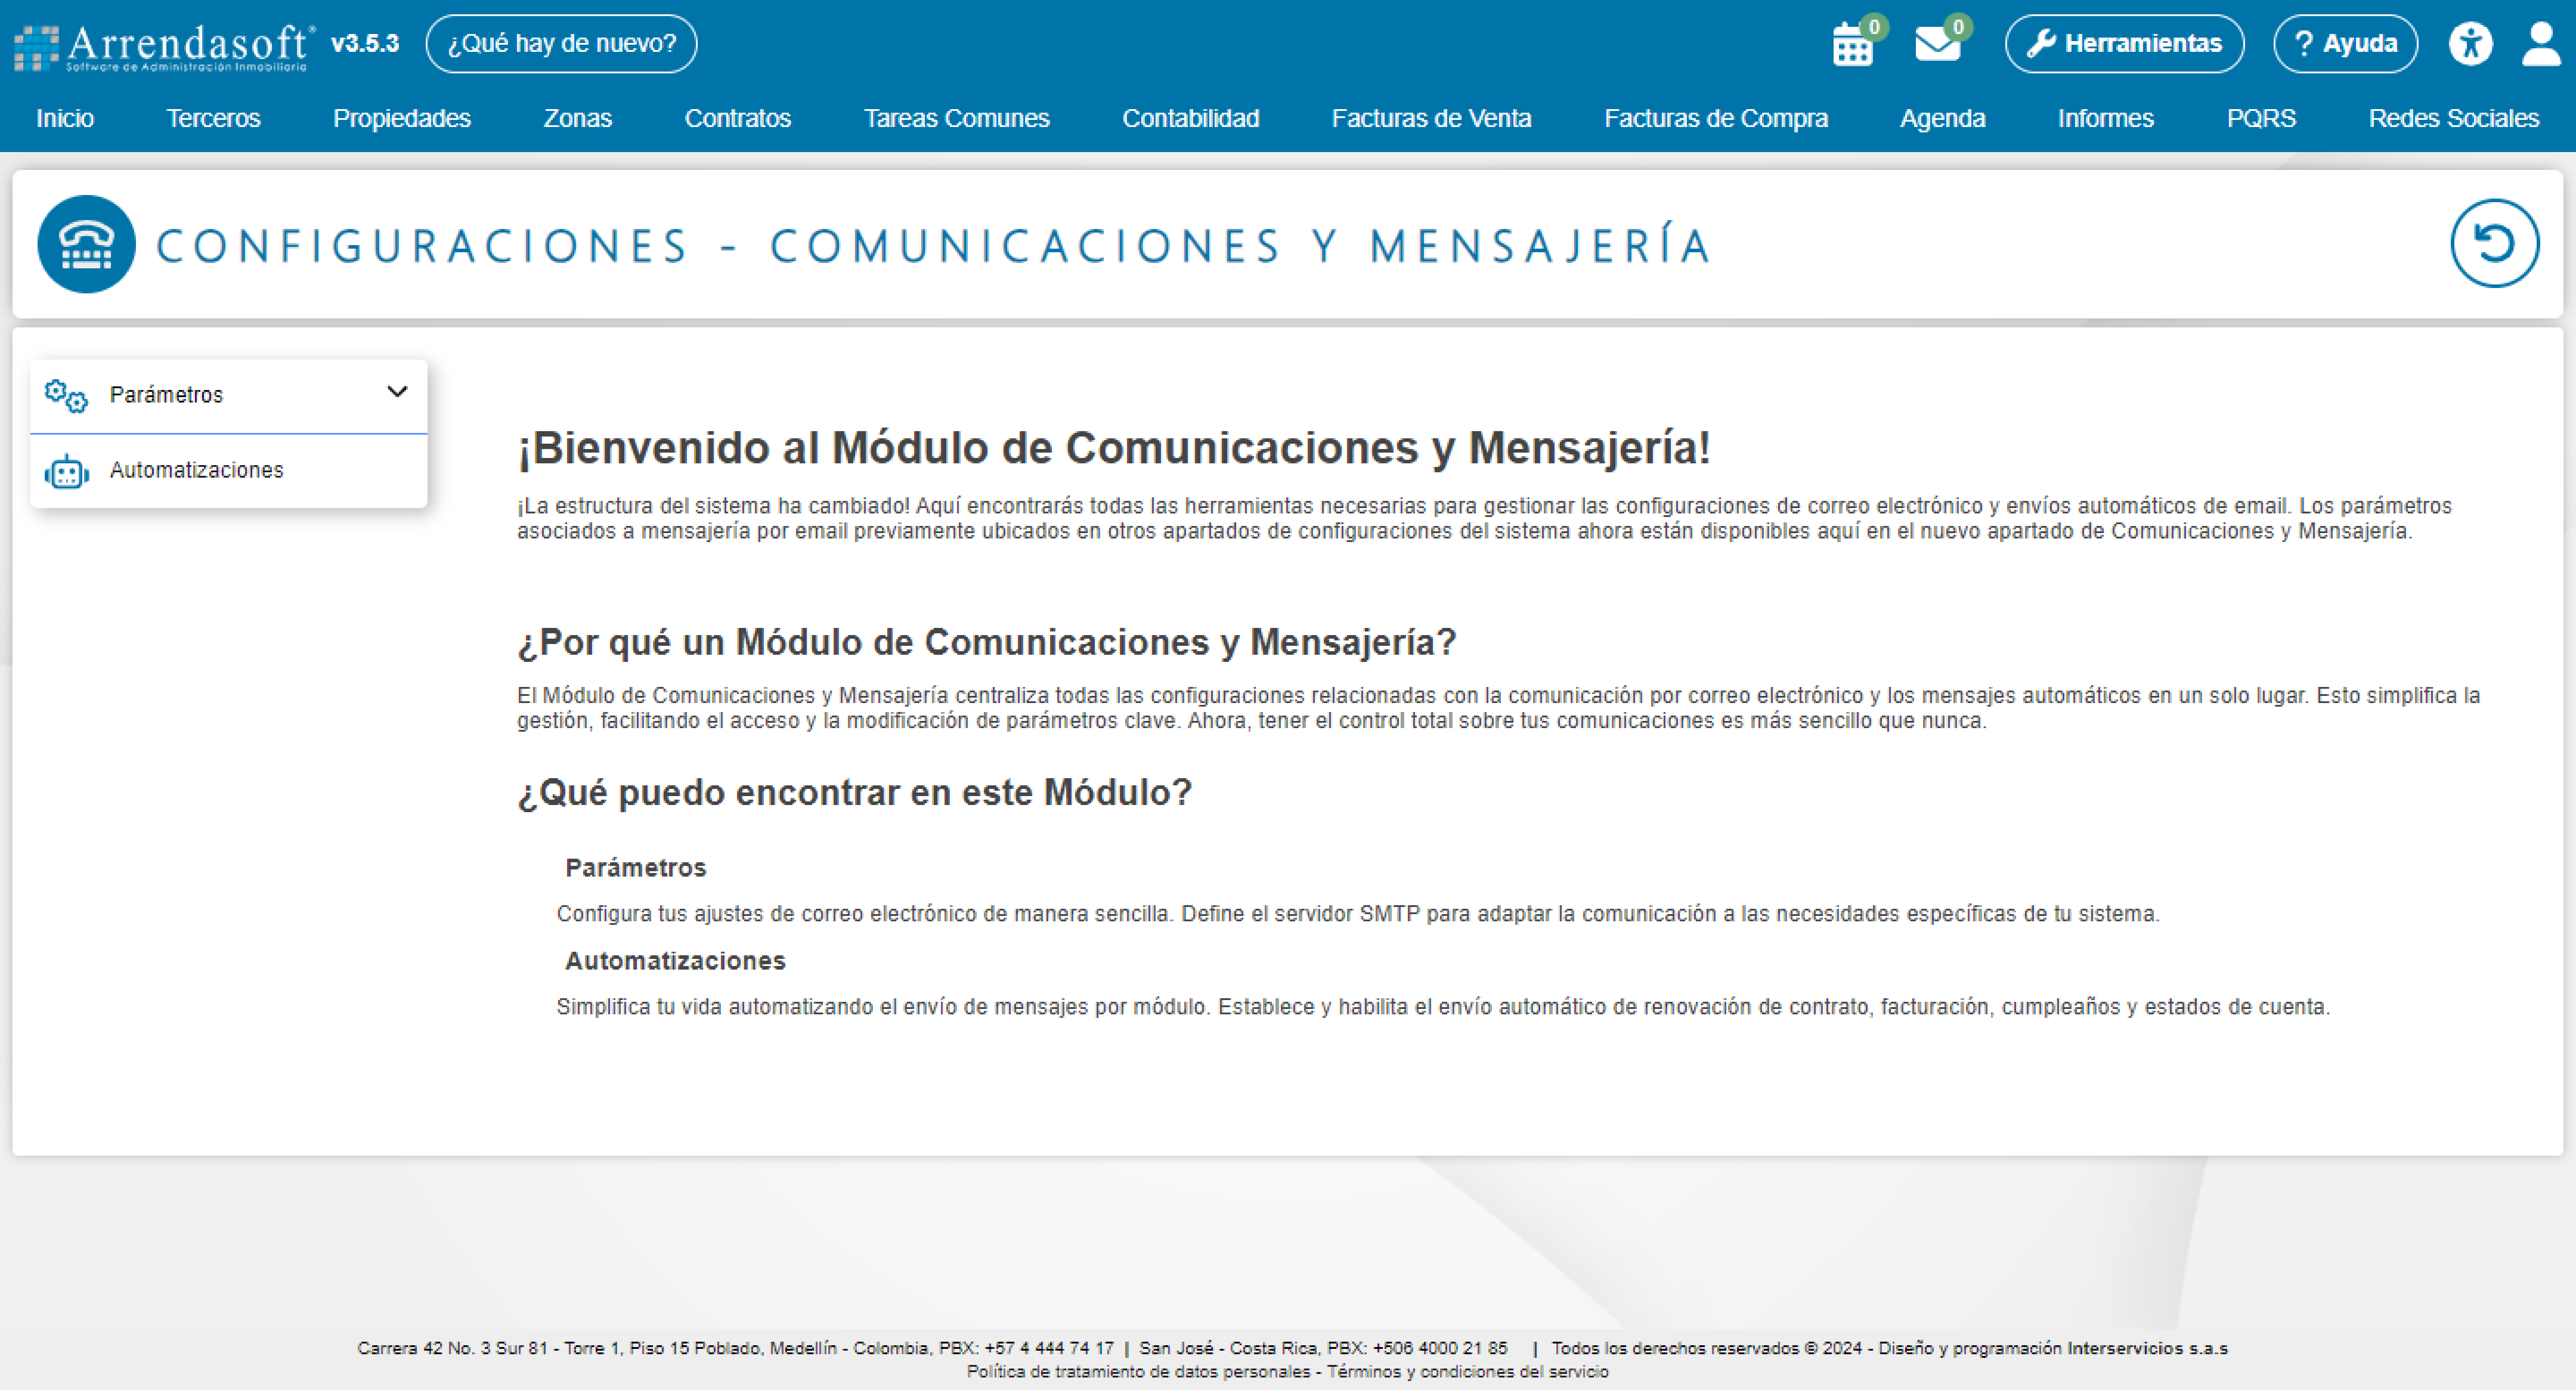Follow the Política de tratamiento de datos personales link
The height and width of the screenshot is (1390, 2576).
pyautogui.click(x=1138, y=1372)
